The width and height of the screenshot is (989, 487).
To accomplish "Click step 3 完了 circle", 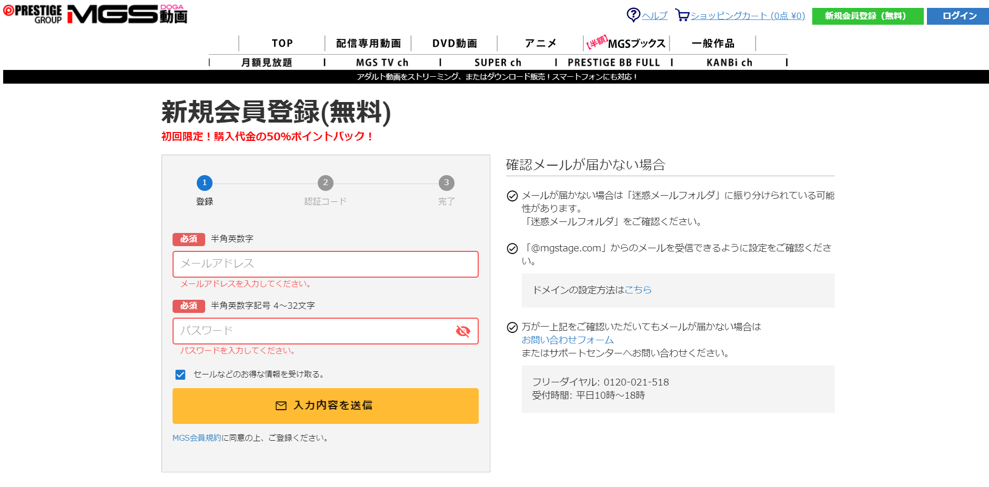I will pos(447,182).
